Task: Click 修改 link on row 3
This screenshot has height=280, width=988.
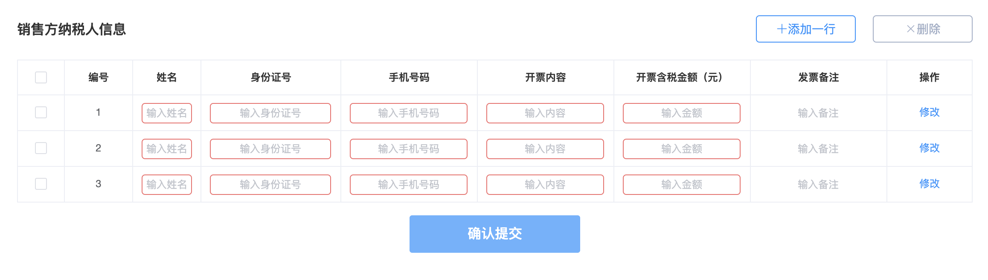Action: coord(930,184)
